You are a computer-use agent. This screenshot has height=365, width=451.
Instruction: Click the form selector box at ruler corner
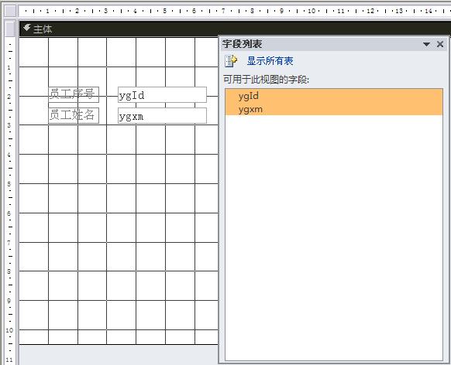pos(10,11)
